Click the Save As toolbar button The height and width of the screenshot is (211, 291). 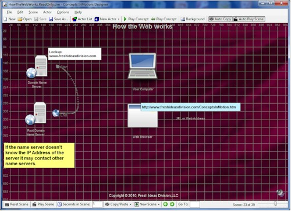[59, 19]
